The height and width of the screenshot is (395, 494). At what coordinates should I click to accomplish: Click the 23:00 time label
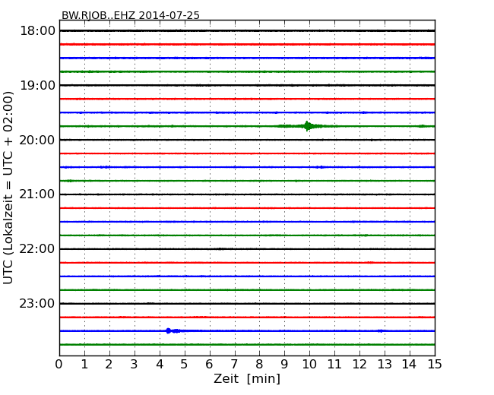tap(37, 303)
